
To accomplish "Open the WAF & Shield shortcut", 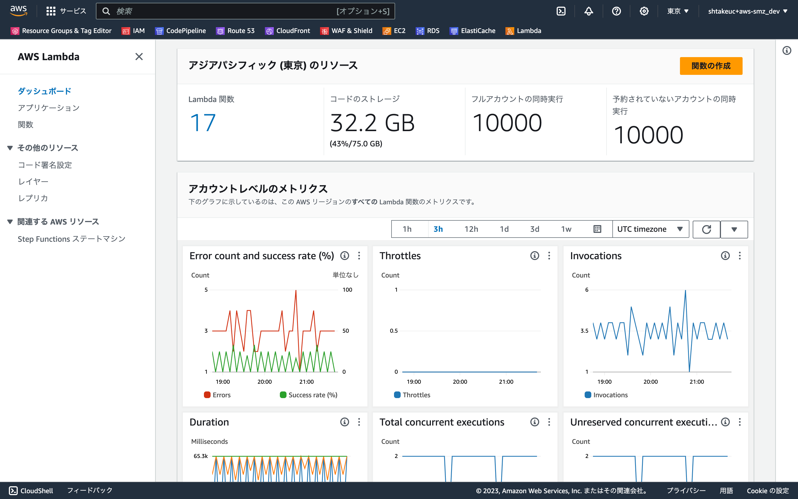I will (x=346, y=31).
